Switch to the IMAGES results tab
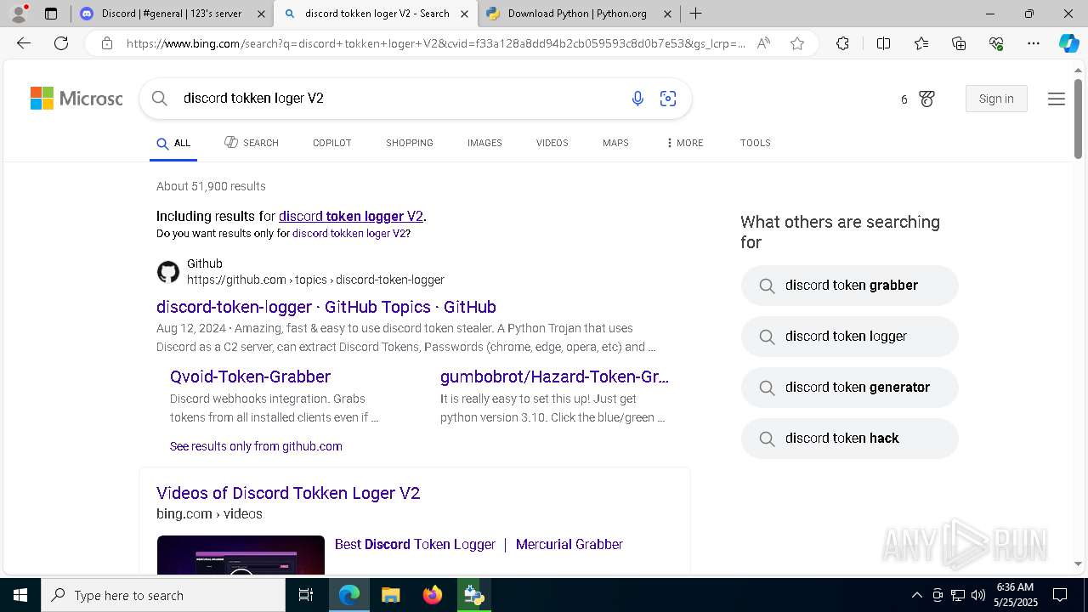This screenshot has width=1088, height=612. tap(484, 143)
